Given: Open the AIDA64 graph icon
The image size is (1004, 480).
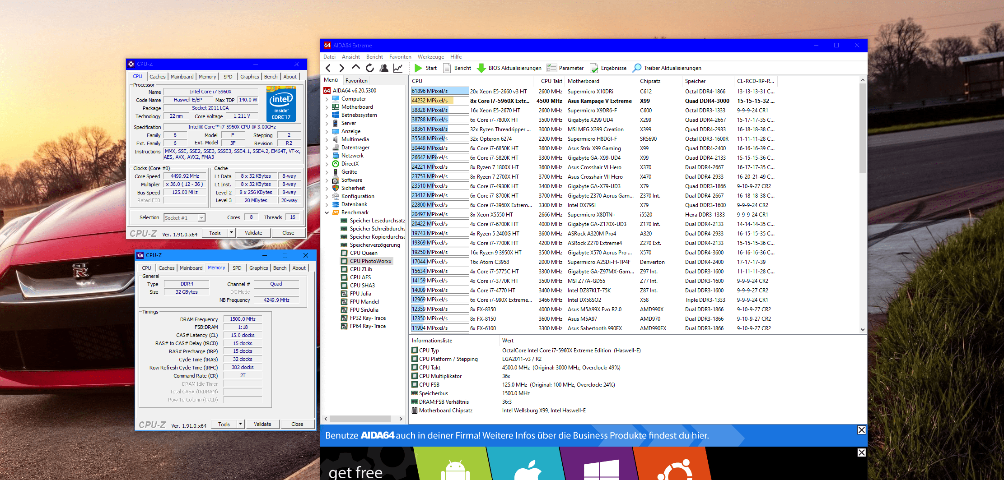Looking at the screenshot, I should coord(398,68).
